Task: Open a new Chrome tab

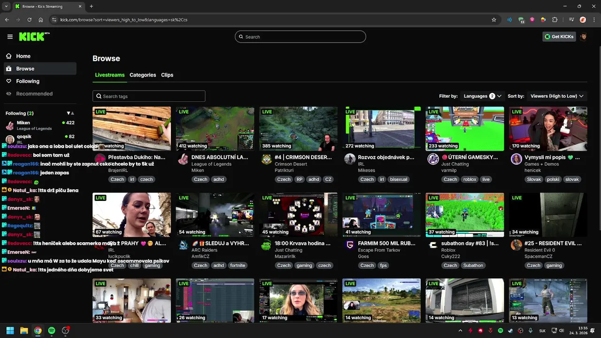Action: (91, 6)
